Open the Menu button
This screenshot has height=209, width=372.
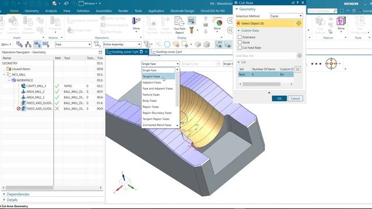pos(6,44)
